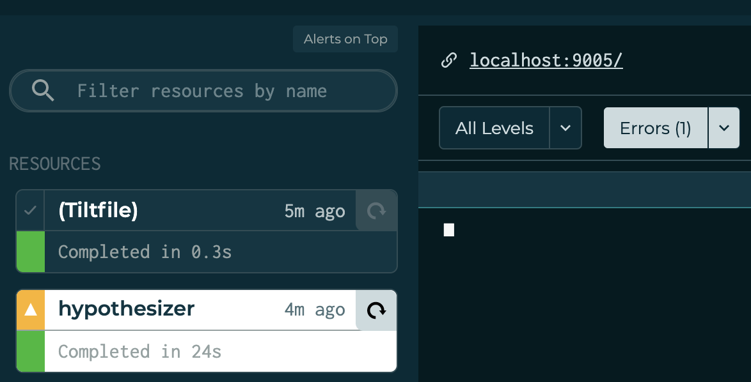
Task: Open the Errors filter dropdown arrow
Action: pos(723,128)
